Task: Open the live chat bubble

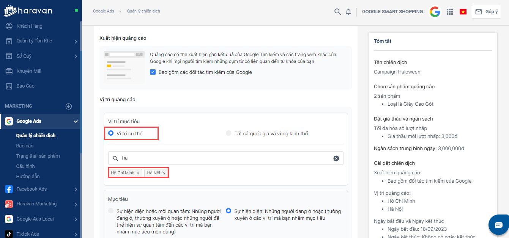Action: [498, 225]
